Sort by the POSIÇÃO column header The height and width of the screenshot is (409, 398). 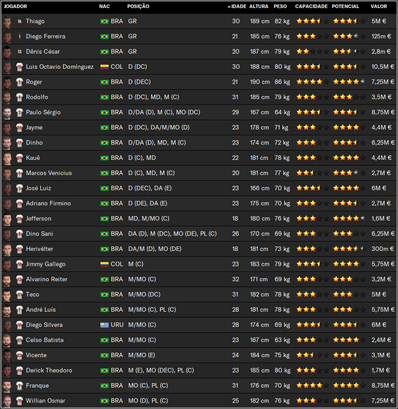[x=138, y=6]
